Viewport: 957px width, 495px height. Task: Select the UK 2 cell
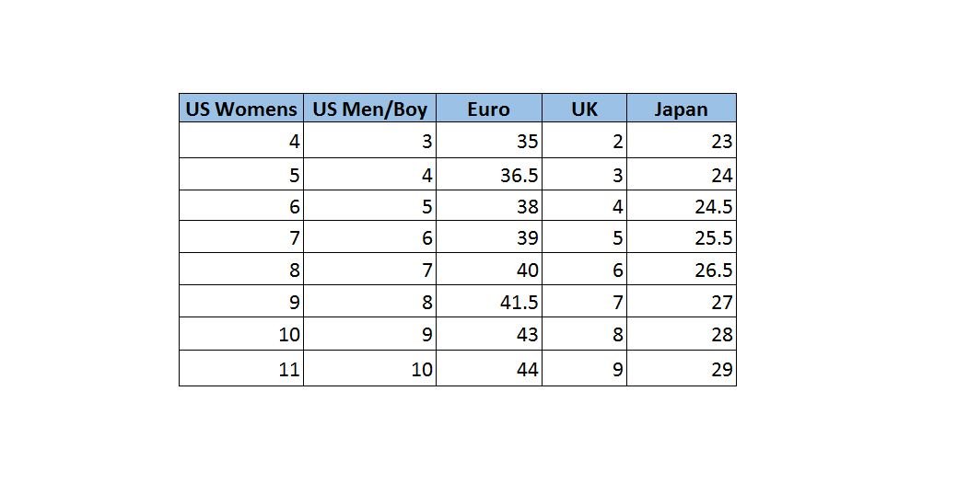click(x=584, y=142)
